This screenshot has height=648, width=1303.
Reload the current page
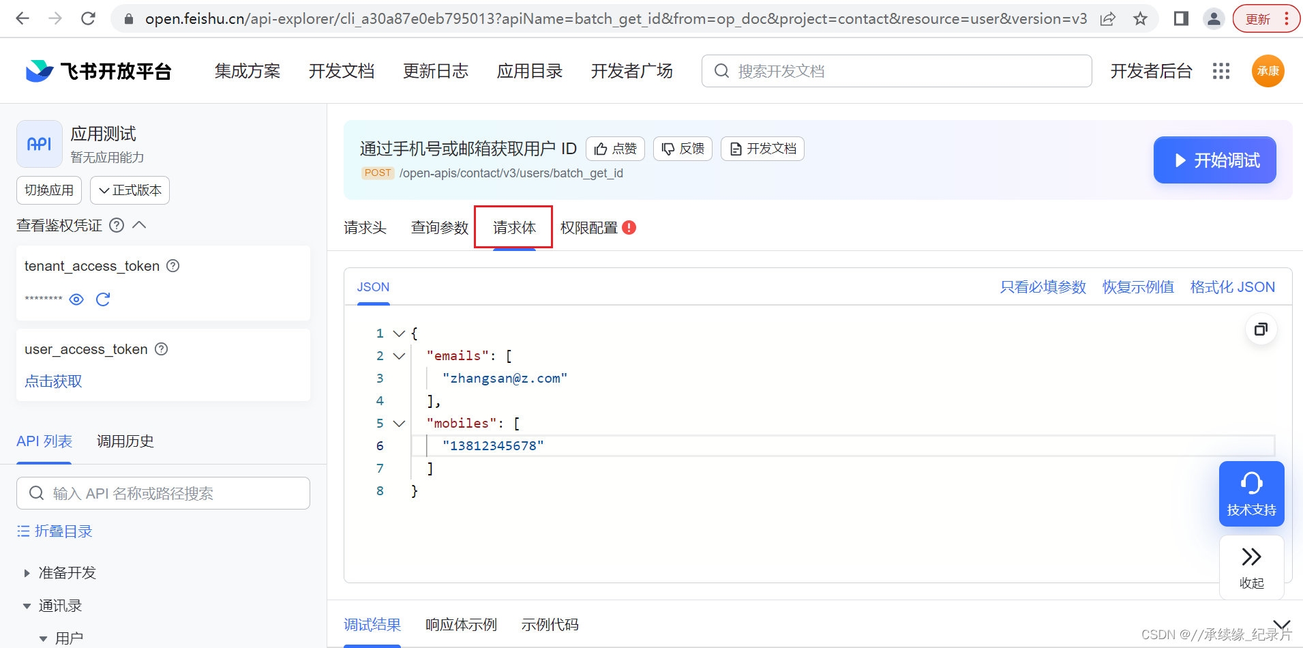[88, 18]
